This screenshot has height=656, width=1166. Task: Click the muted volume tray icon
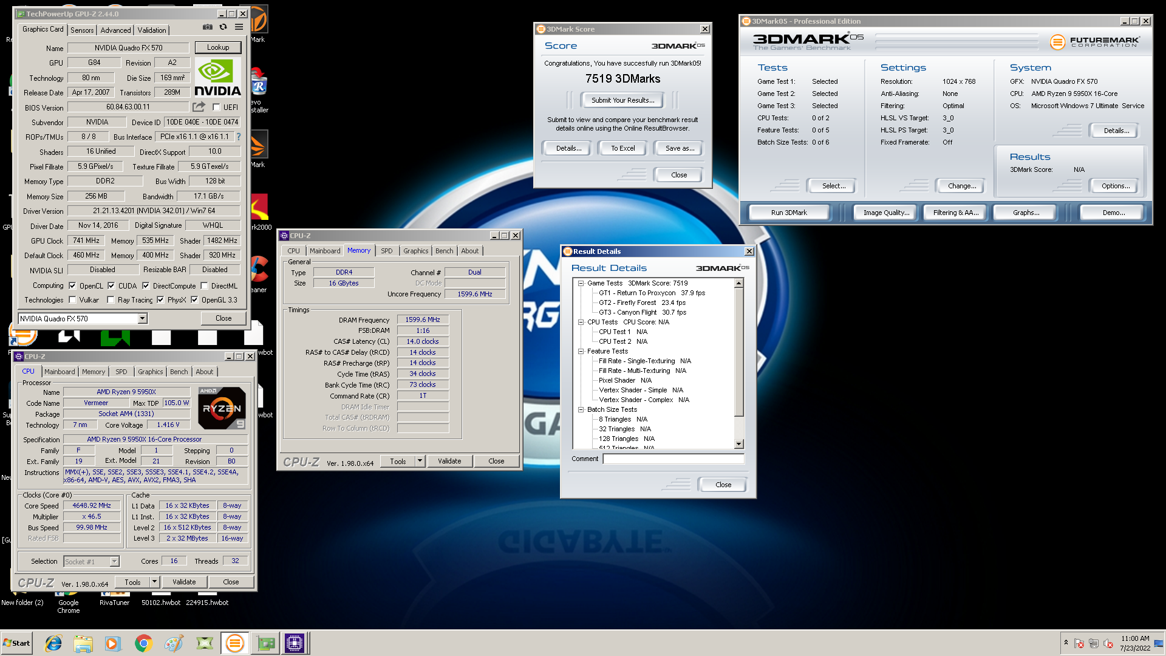point(1108,643)
